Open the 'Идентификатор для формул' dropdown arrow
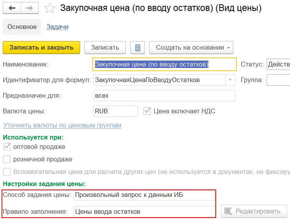The height and width of the screenshot is (220, 290). tap(230, 80)
